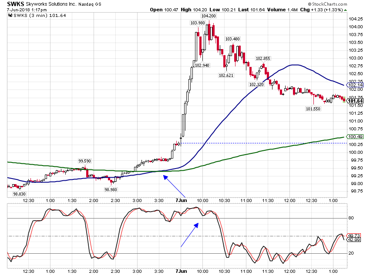Image resolution: width=370 pixels, height=275 pixels.
Task: Click the 102.621 price label
Action: click(226, 76)
